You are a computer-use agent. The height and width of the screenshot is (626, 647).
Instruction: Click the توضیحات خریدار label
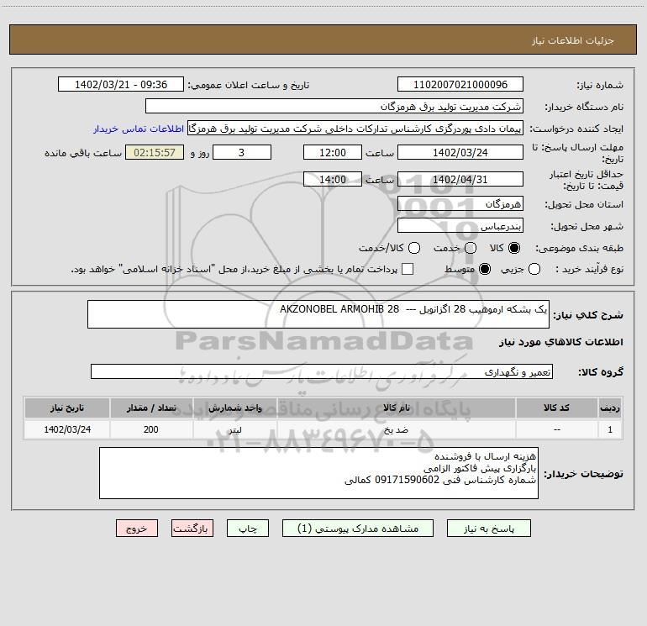(583, 474)
